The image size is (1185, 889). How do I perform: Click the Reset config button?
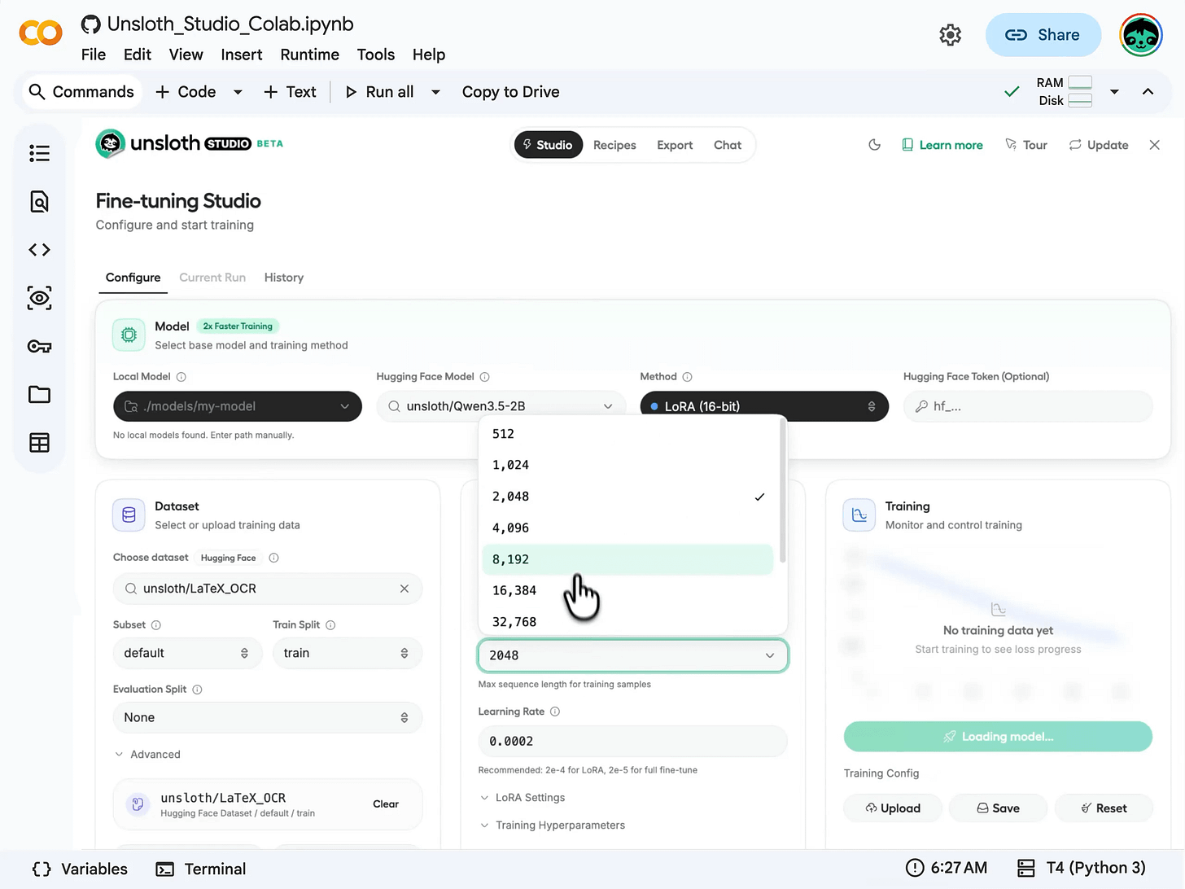1104,808
